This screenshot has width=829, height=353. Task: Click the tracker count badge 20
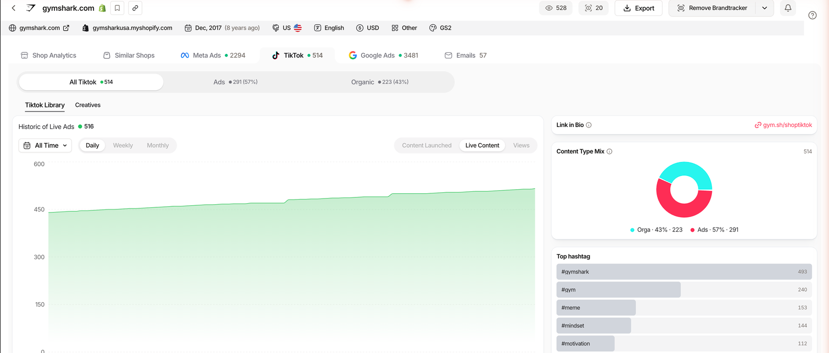594,8
